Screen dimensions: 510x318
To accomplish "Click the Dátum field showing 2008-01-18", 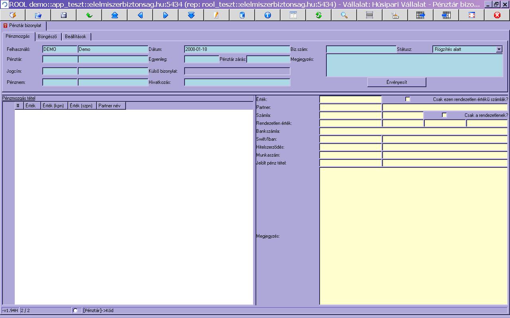I will click(x=237, y=49).
